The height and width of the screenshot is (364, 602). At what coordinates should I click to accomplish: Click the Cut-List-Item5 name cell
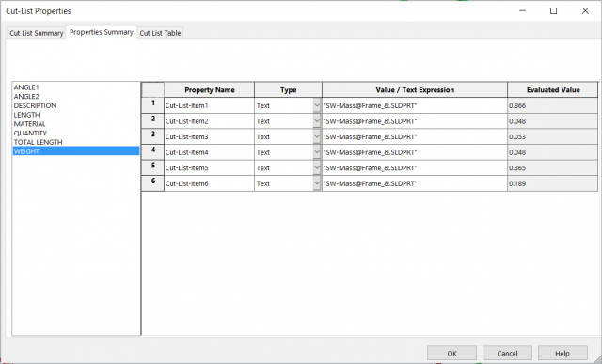tap(209, 167)
